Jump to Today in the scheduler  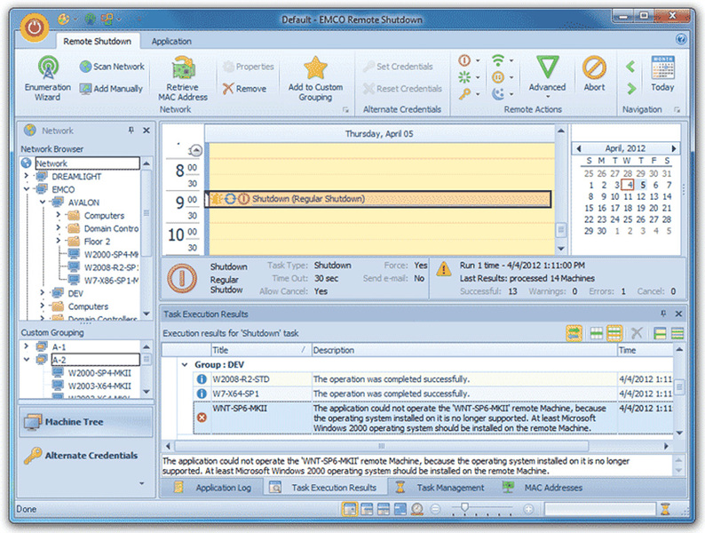(662, 75)
